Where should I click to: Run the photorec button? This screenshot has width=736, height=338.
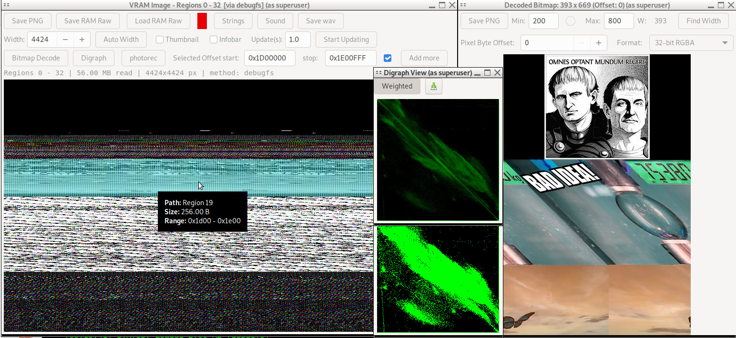tap(143, 58)
